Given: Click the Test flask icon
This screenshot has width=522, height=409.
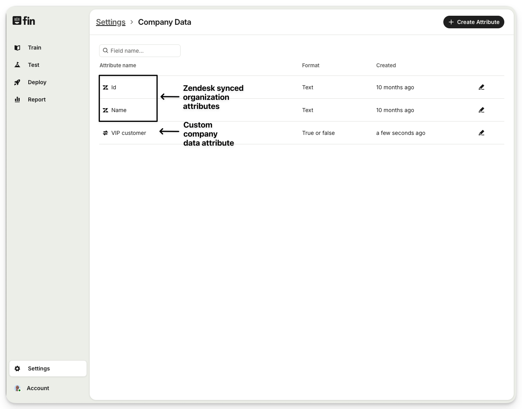Looking at the screenshot, I should pyautogui.click(x=17, y=65).
